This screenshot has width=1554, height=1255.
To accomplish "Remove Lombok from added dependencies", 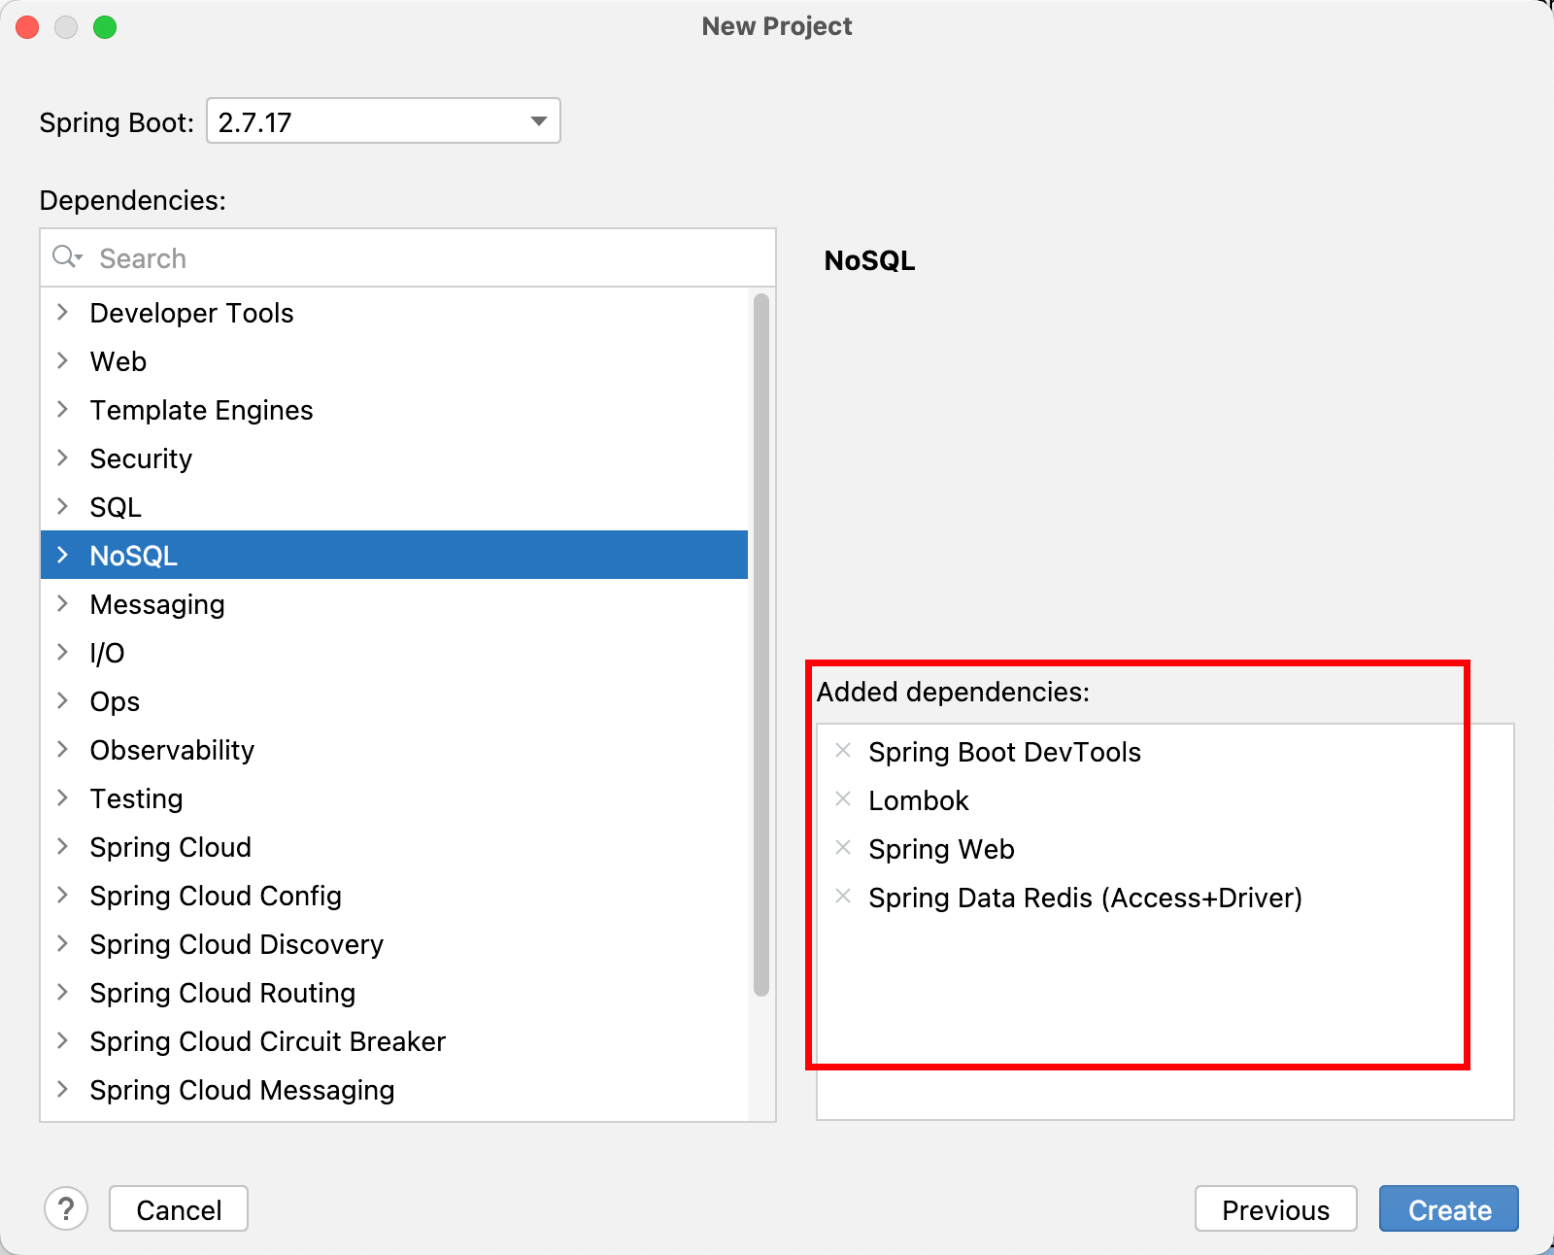I will point(843,798).
